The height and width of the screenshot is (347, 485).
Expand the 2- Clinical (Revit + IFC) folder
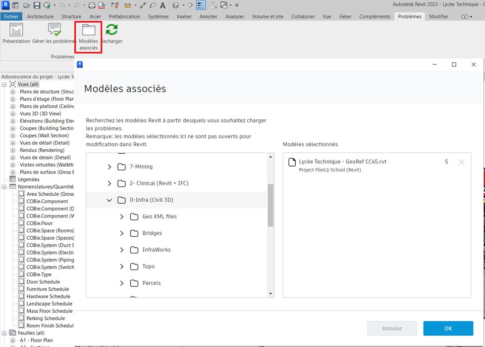tap(109, 183)
